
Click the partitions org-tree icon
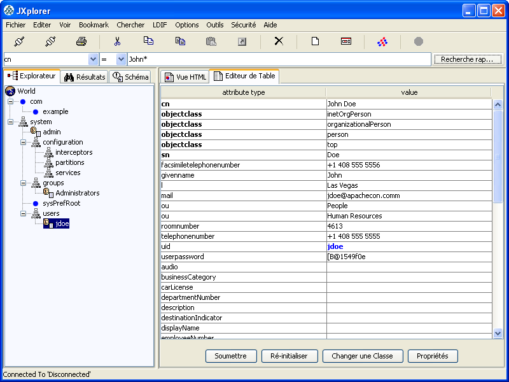48,162
